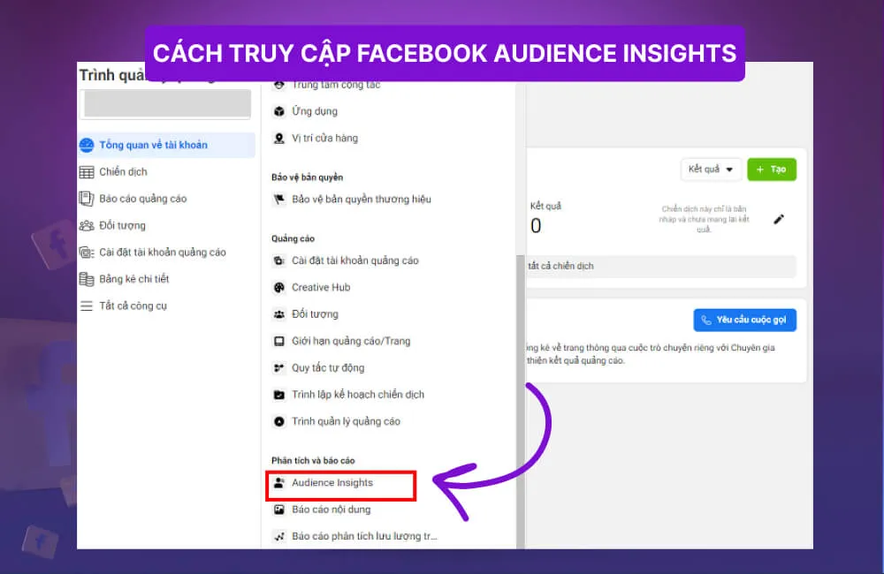Viewport: 884px width, 574px height.
Task: Open Cài đặt tài khoản quảng cáo settings icon
Action: pyautogui.click(x=89, y=252)
